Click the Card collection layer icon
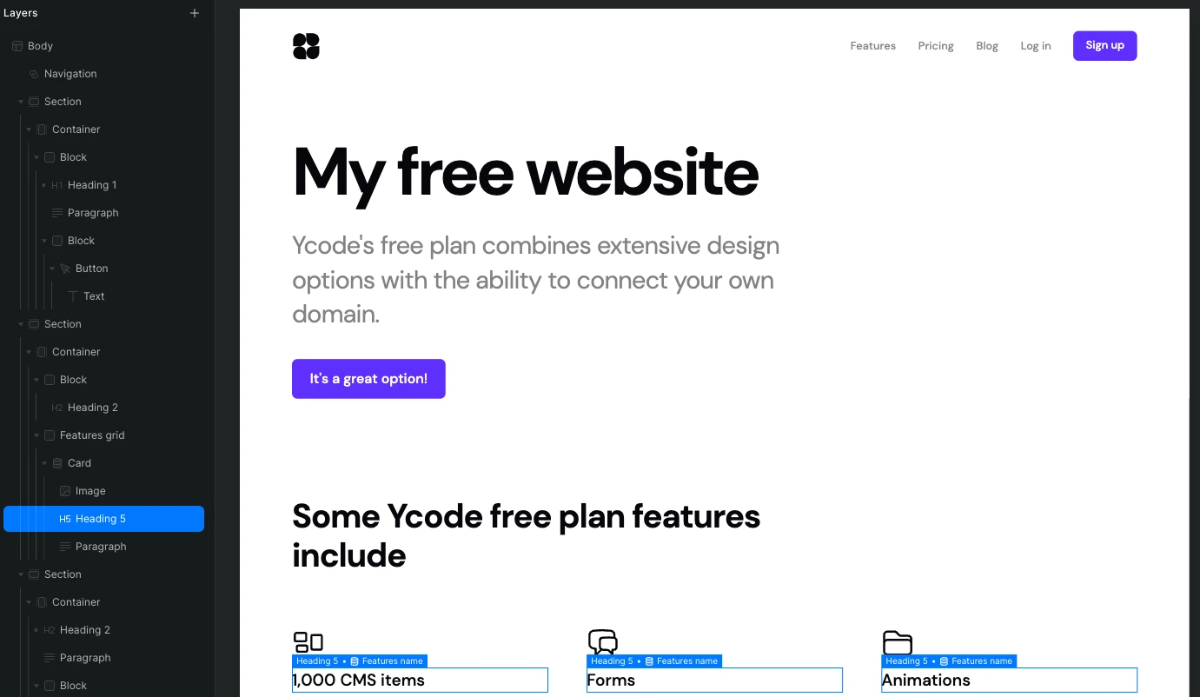Image resolution: width=1200 pixels, height=697 pixels. tap(57, 463)
